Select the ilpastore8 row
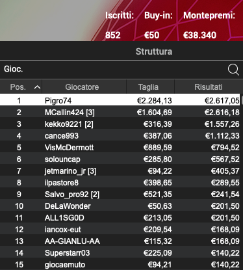The image size is (243, 270). click(120, 182)
